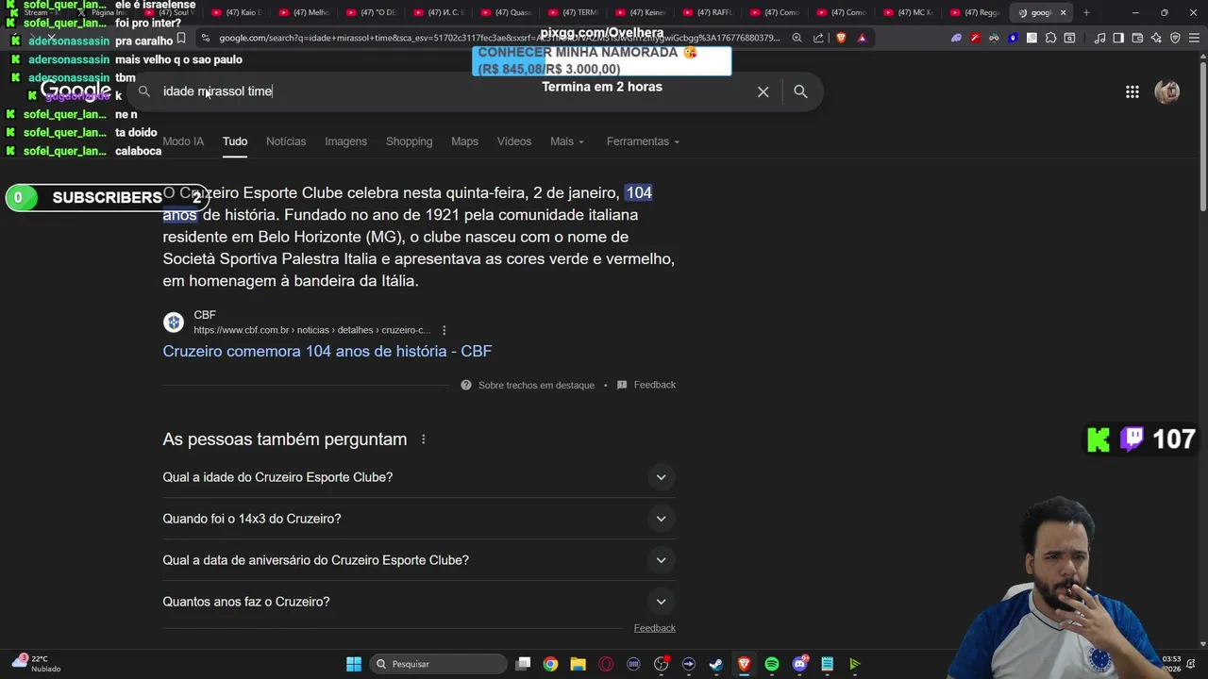Clear the search box with the X icon
Image resolution: width=1208 pixels, height=679 pixels.
point(763,91)
